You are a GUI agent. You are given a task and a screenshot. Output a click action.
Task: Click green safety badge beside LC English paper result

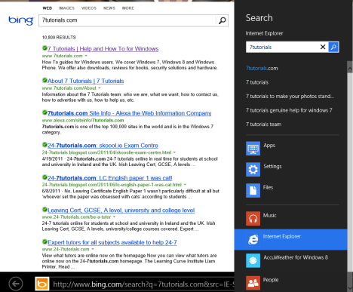[x=45, y=177]
